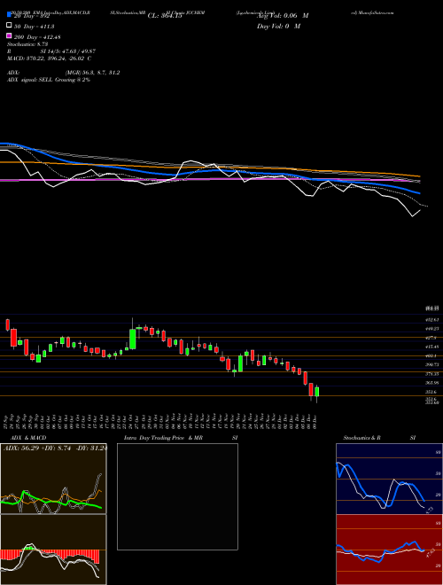The height and width of the screenshot is (585, 443).
Task: Click the magenta 200 Day legend swatch
Action: 9,35
